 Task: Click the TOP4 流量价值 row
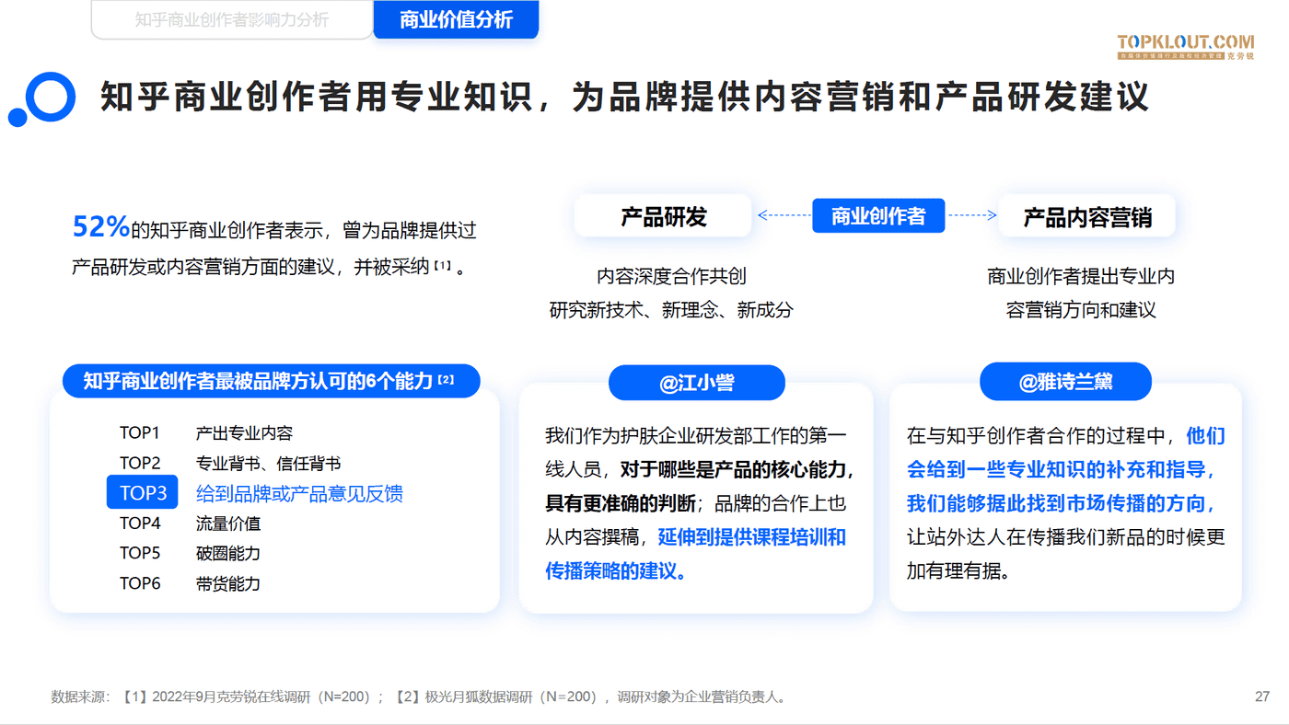tap(191, 524)
